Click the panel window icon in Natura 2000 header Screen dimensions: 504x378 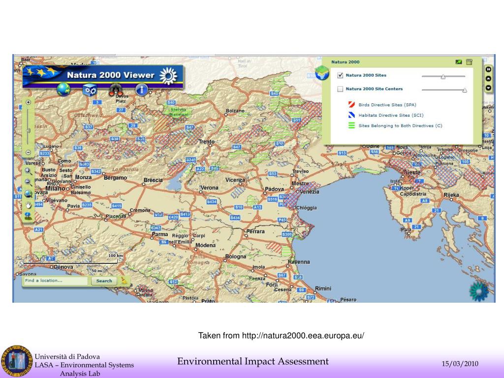(469, 62)
